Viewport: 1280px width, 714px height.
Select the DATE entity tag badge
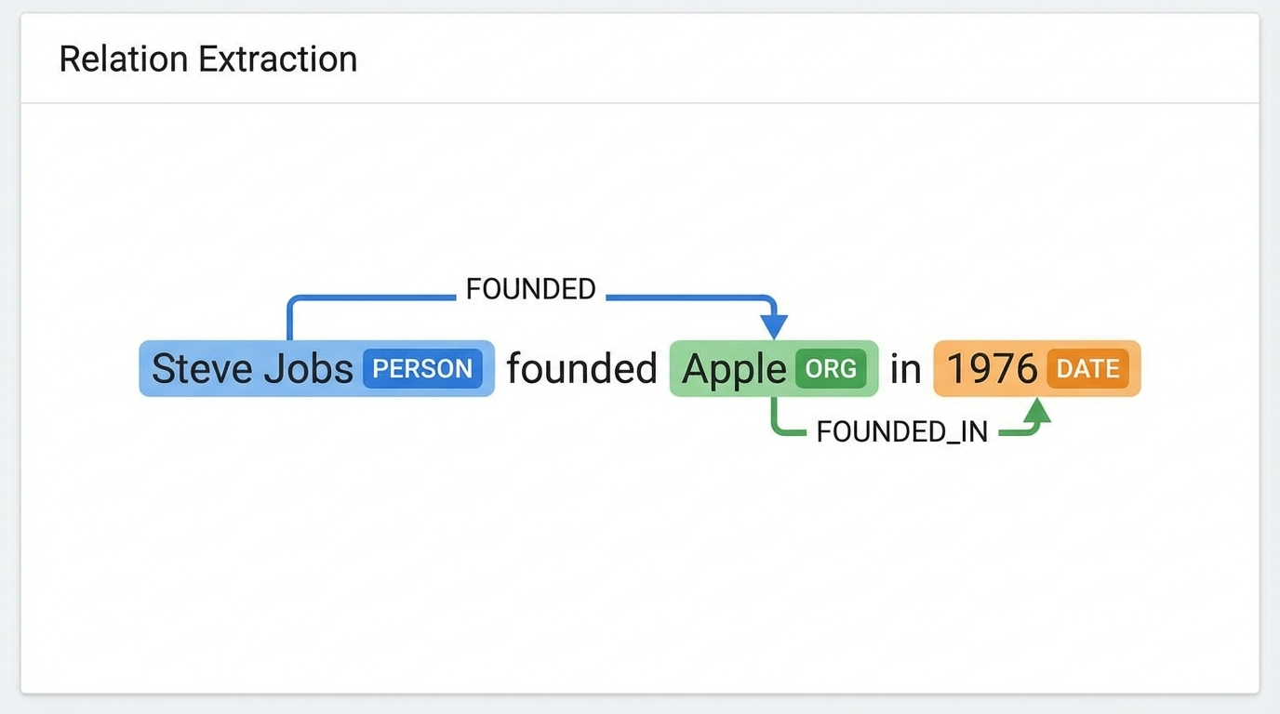[x=1087, y=369]
